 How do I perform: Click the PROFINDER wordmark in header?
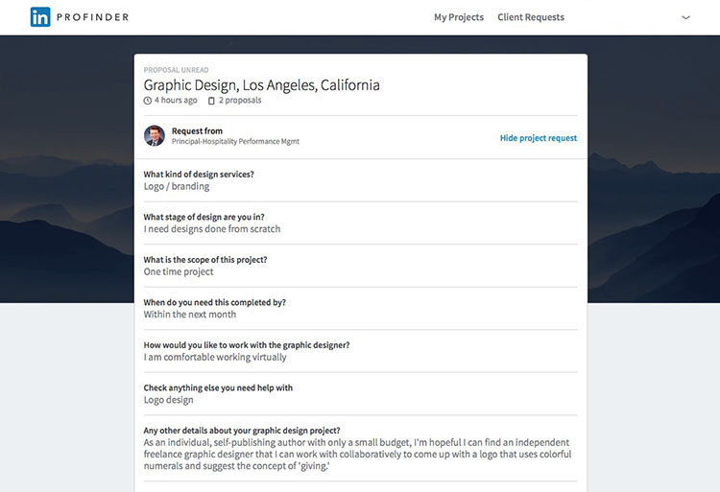[92, 17]
